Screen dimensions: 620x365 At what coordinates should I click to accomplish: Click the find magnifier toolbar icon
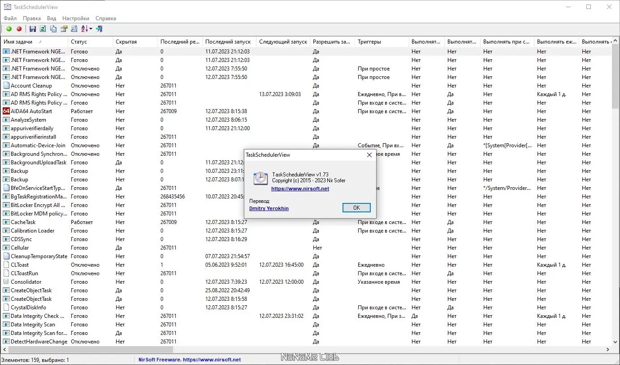(x=74, y=29)
